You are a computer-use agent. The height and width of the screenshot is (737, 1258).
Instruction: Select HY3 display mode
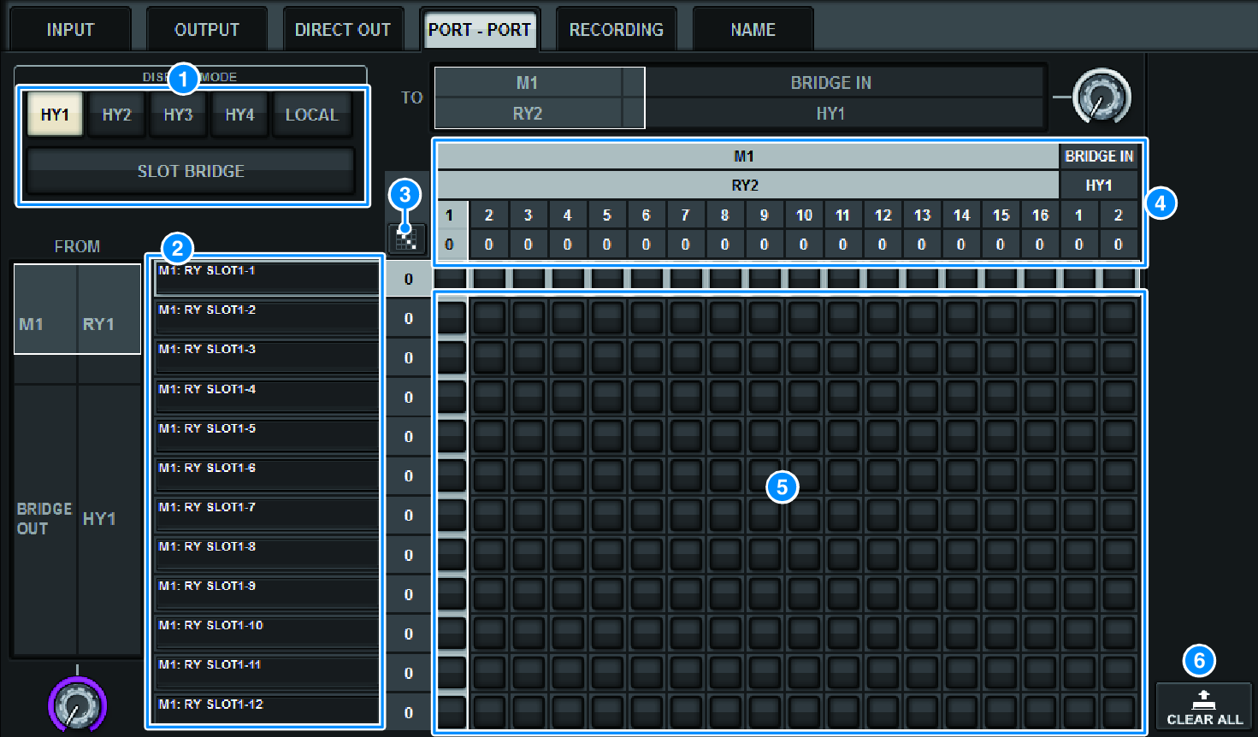pyautogui.click(x=178, y=115)
